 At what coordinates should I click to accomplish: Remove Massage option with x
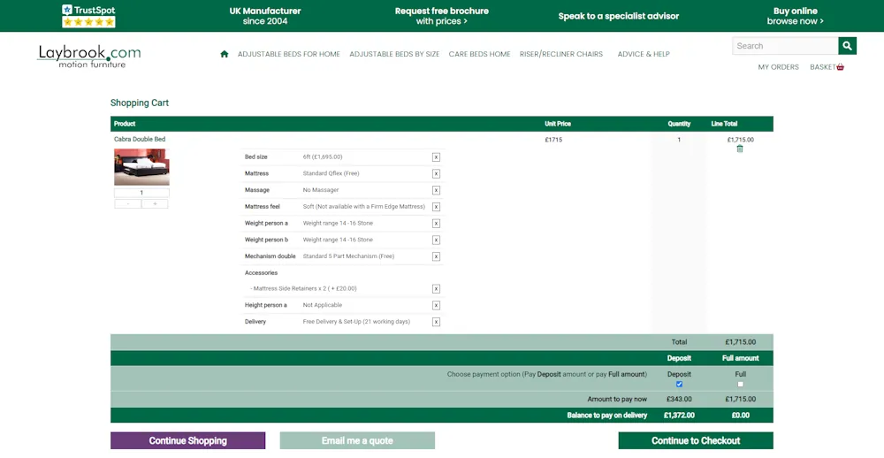point(436,190)
